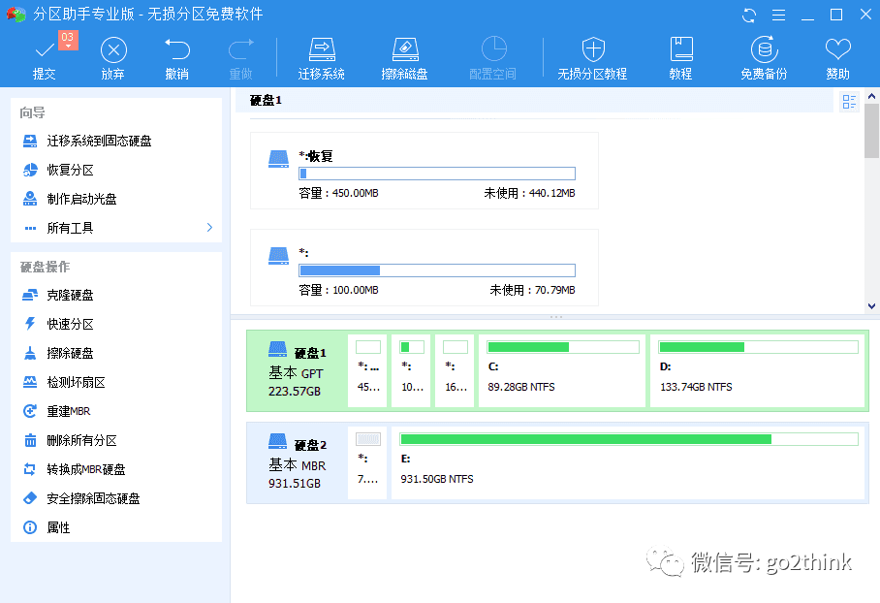
Task: Click the 未使用：70.79MB text
Action: click(x=533, y=290)
